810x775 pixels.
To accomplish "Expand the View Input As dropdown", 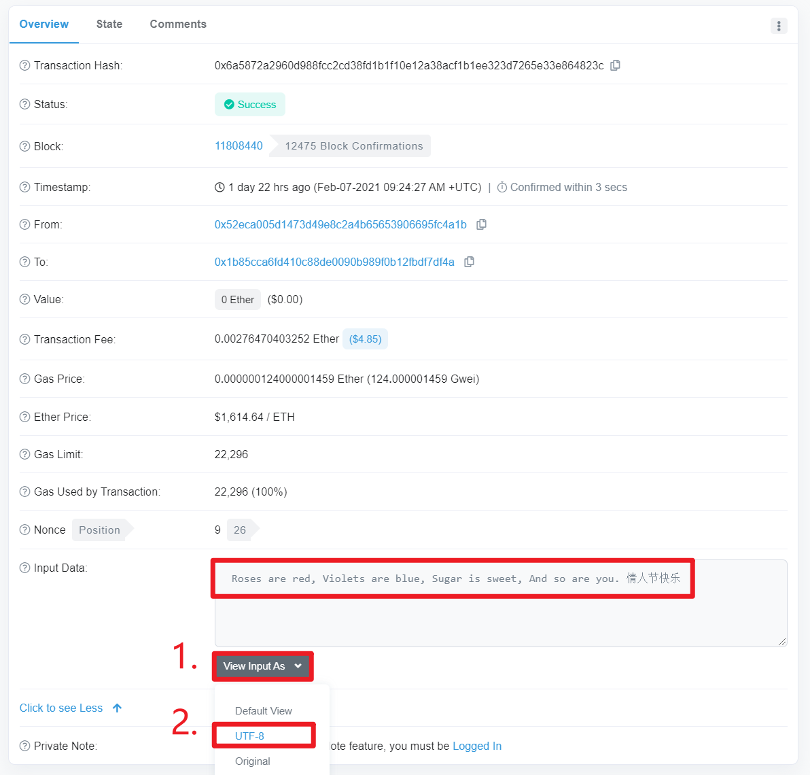I will click(262, 666).
